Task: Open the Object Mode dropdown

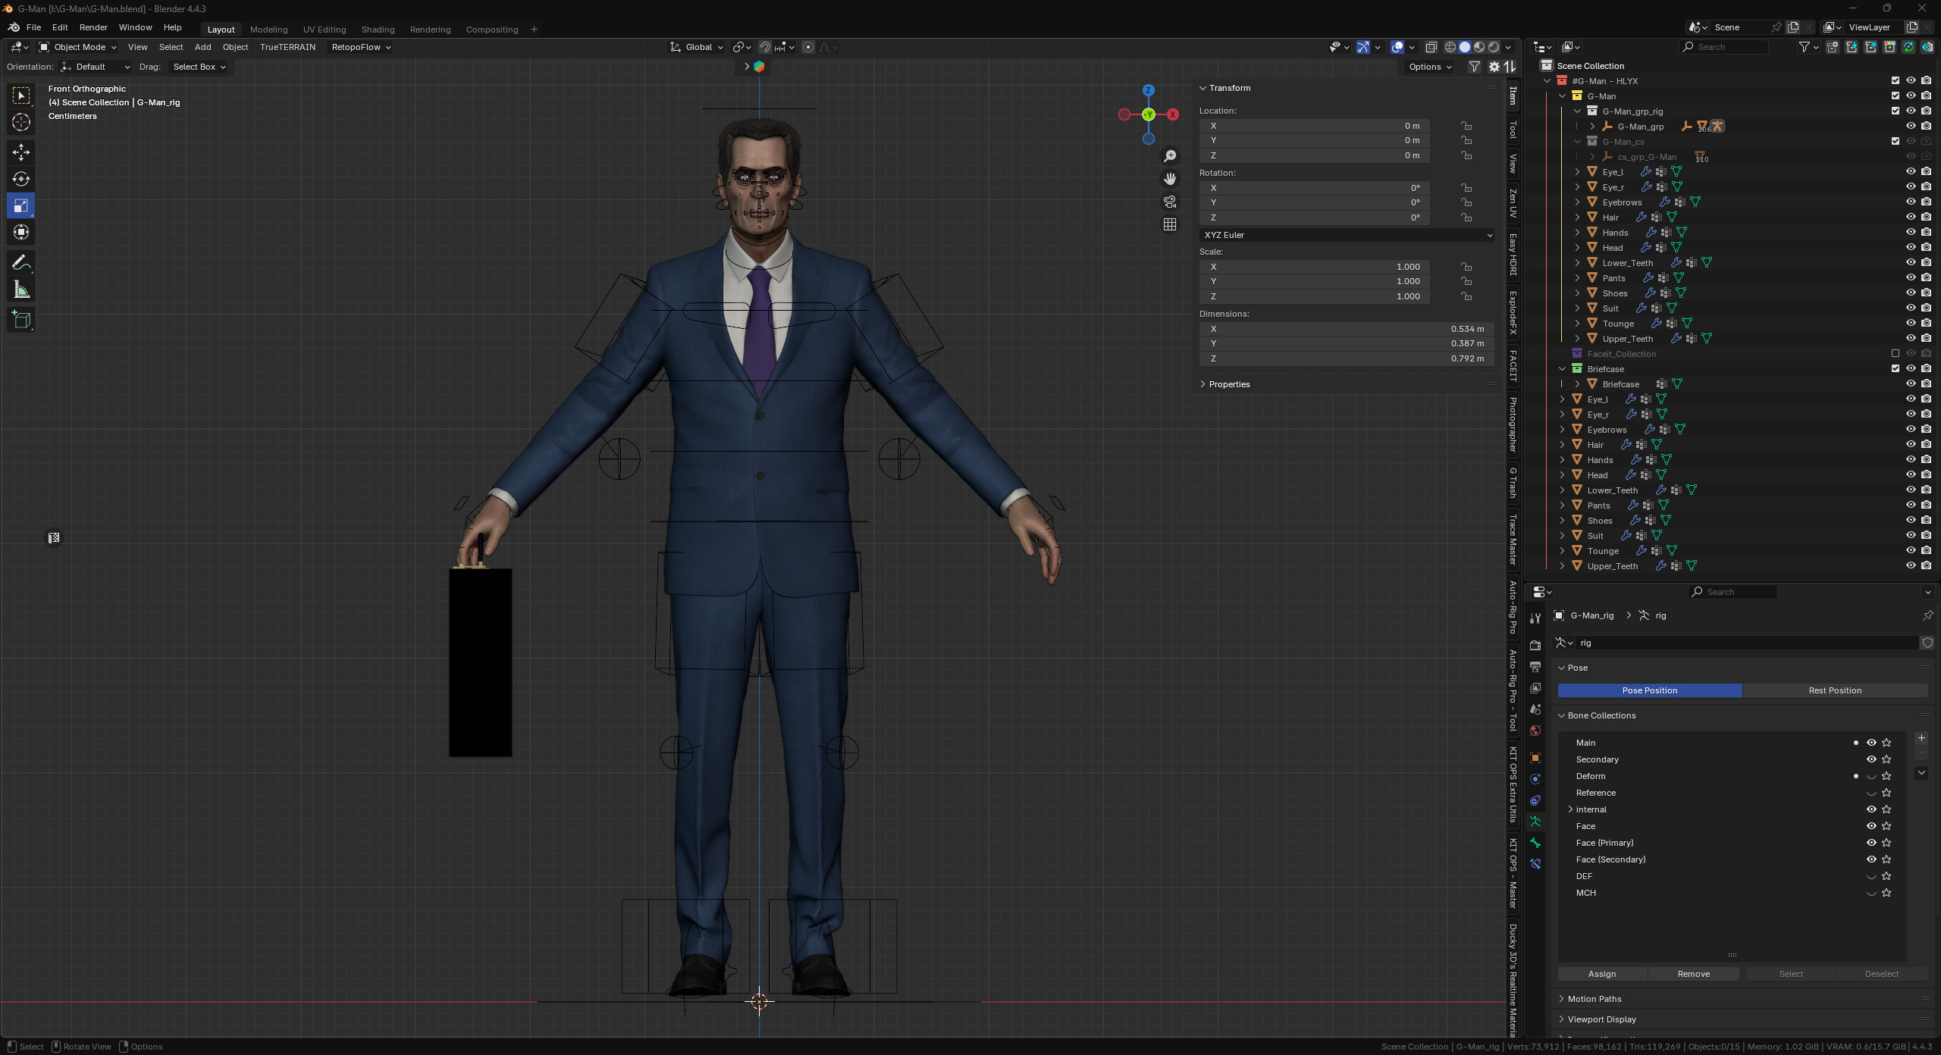Action: 77,47
